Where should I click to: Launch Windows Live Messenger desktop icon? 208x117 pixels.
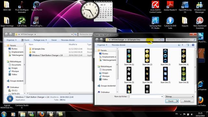tap(200, 7)
